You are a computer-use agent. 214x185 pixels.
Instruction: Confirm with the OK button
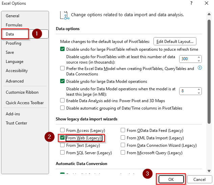(171, 179)
